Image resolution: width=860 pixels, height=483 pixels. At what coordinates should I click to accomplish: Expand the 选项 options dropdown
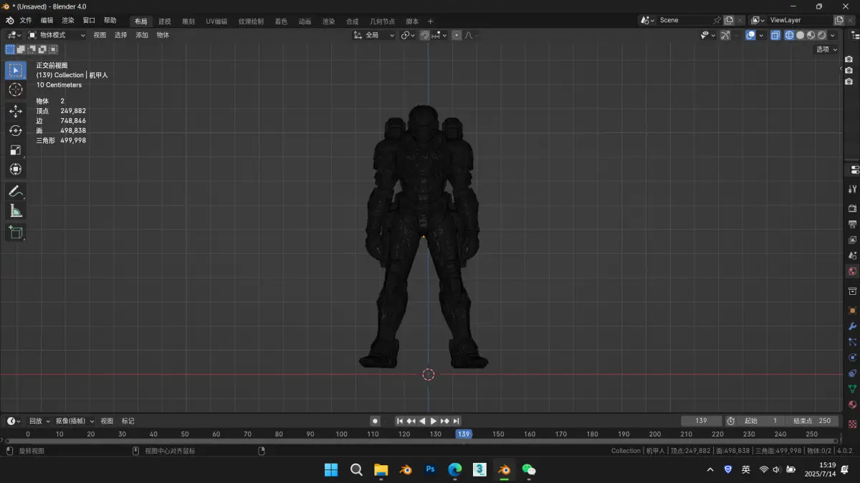click(x=826, y=49)
